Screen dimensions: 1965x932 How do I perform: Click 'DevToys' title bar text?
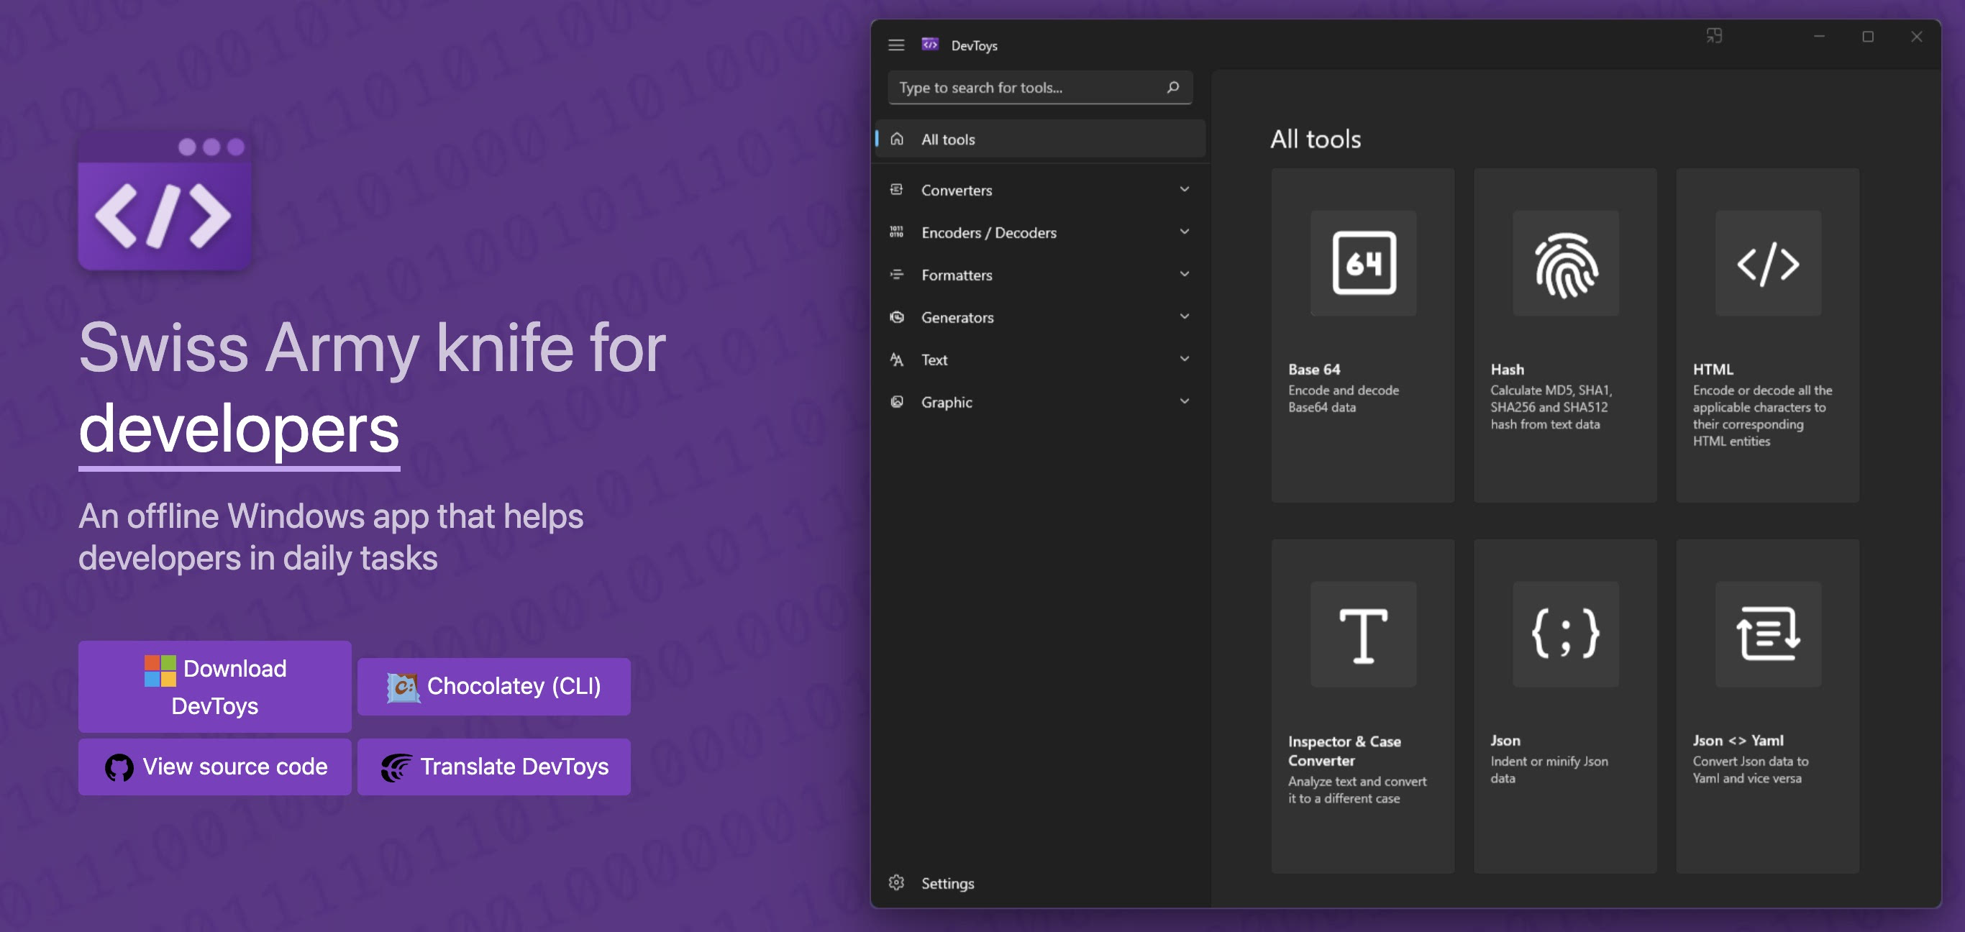[974, 46]
